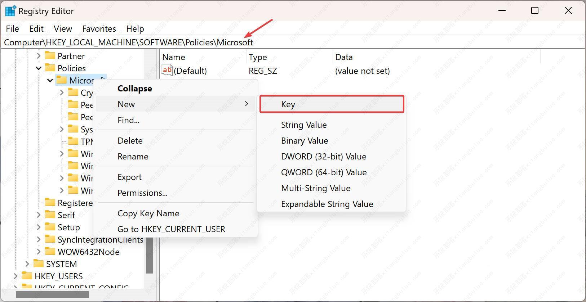This screenshot has height=302, width=586.
Task: Expand the Partner tree node
Action: (39, 56)
